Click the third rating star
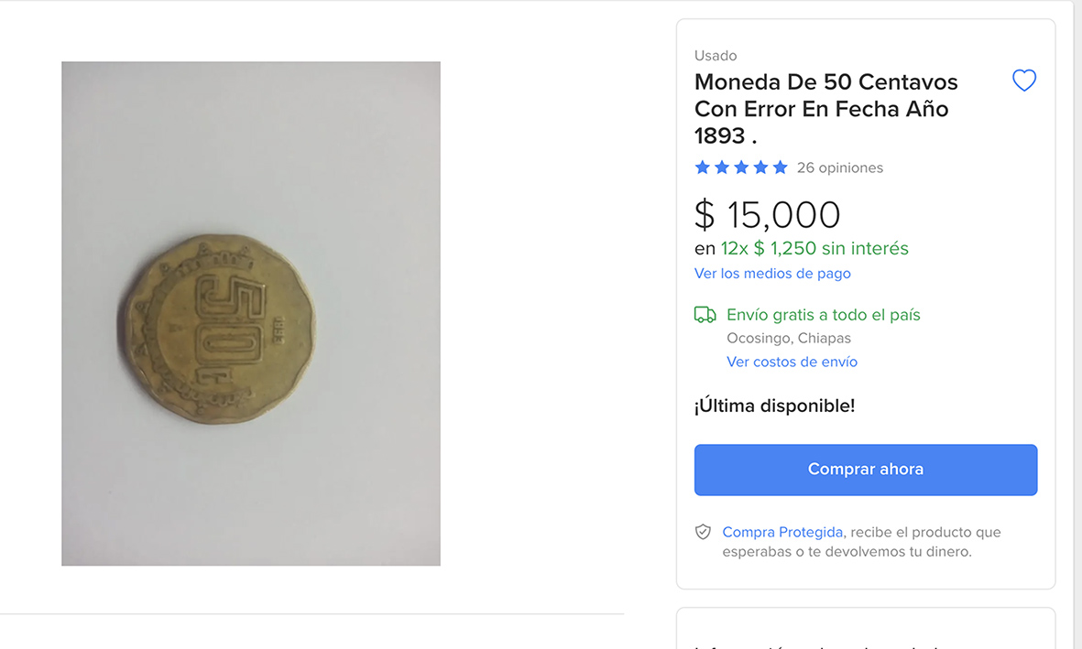The height and width of the screenshot is (649, 1082). tap(741, 168)
